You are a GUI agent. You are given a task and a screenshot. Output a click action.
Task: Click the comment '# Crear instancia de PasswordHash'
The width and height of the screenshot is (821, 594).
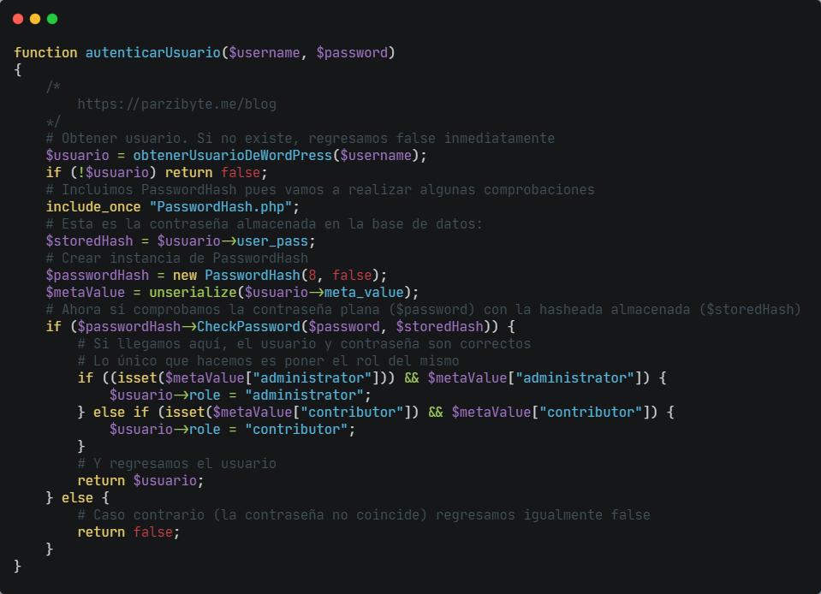click(177, 258)
